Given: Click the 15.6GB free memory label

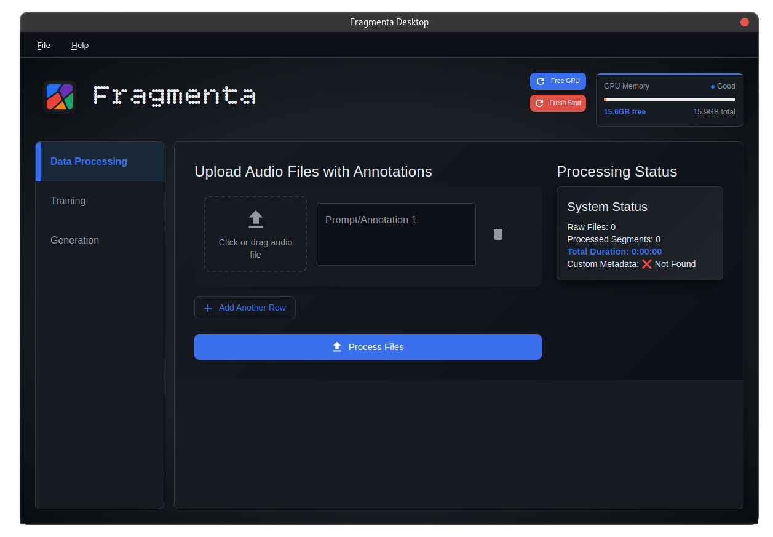Looking at the screenshot, I should [624, 111].
